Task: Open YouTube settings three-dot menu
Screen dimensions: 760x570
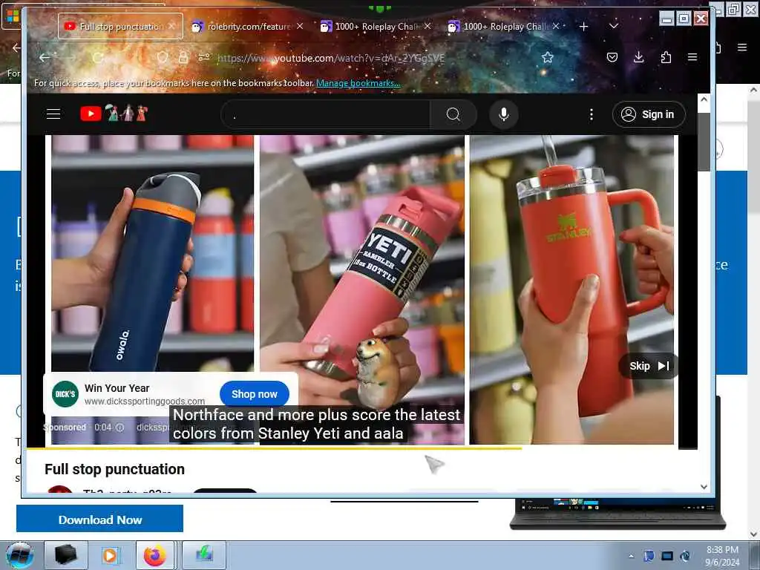Action: coord(591,114)
